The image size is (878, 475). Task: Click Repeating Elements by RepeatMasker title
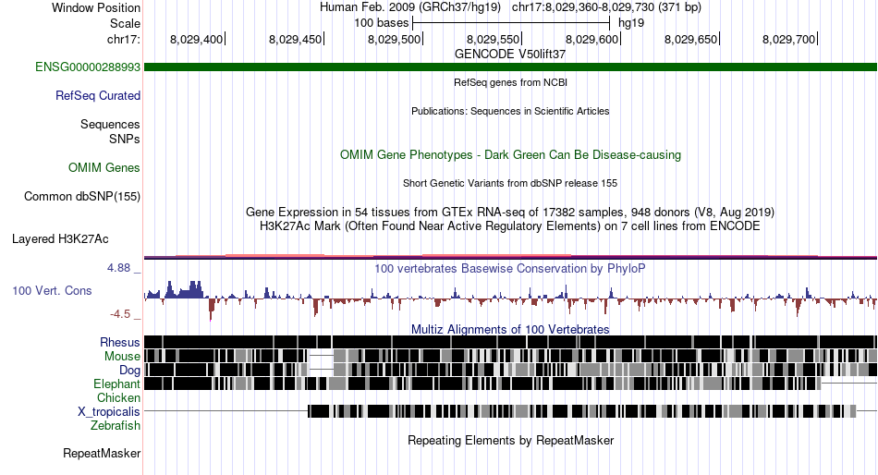(x=511, y=440)
